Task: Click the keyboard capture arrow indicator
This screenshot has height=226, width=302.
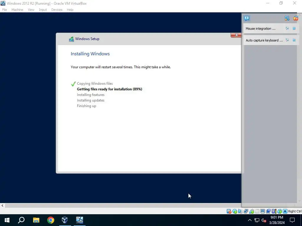Action: pyautogui.click(x=285, y=211)
